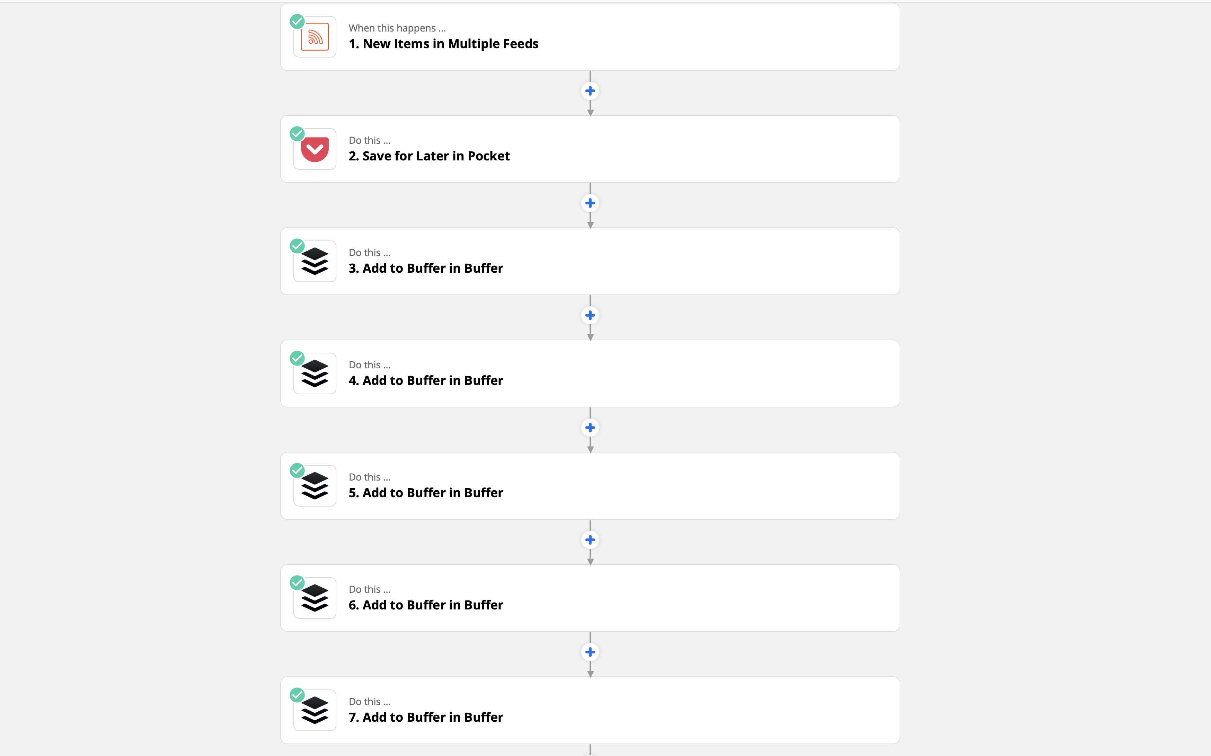Click the RSS feed icon in step 1

coord(315,37)
